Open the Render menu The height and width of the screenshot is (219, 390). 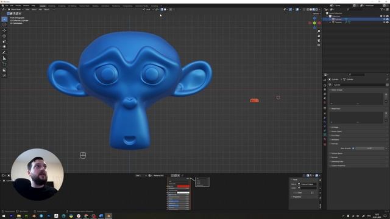pos(18,5)
